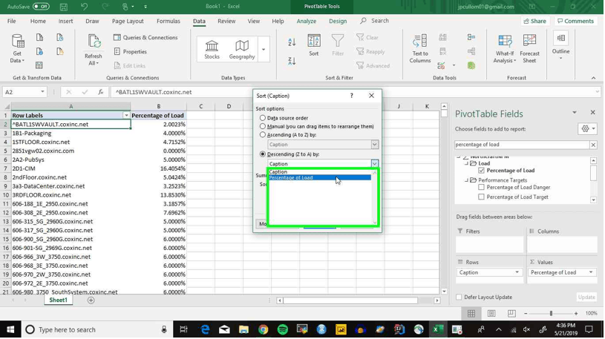The height and width of the screenshot is (339, 605).
Task: Sort A to Z ascending icon
Action: point(292,42)
